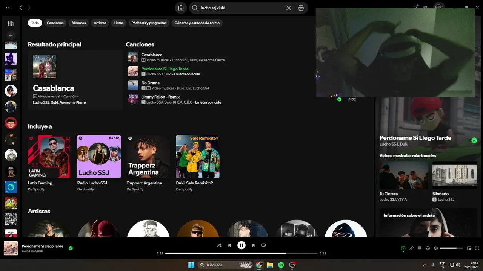483x271 pixels.
Task: Open the play queue icon
Action: (420, 248)
